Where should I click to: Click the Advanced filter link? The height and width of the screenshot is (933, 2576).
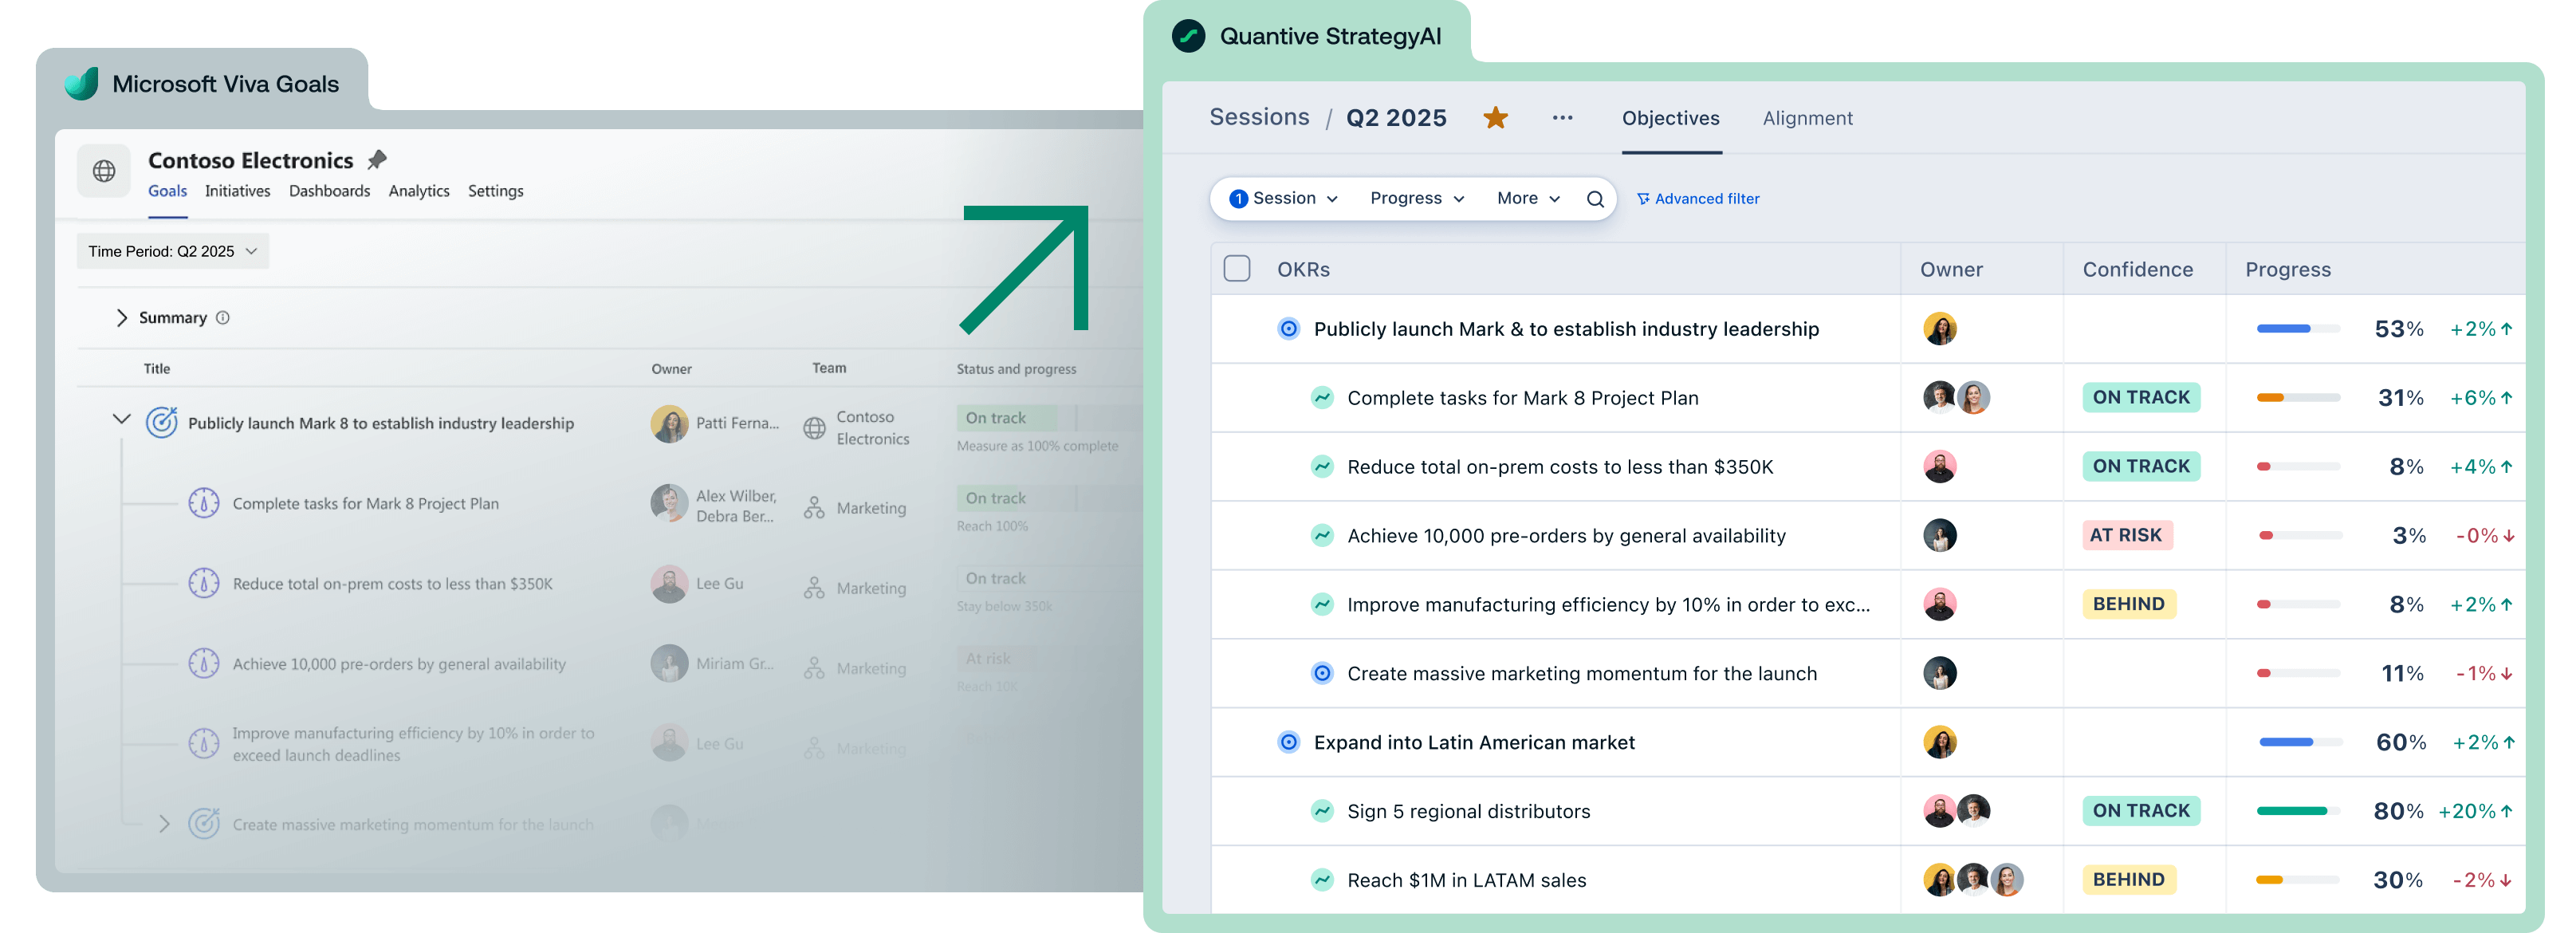(1698, 199)
